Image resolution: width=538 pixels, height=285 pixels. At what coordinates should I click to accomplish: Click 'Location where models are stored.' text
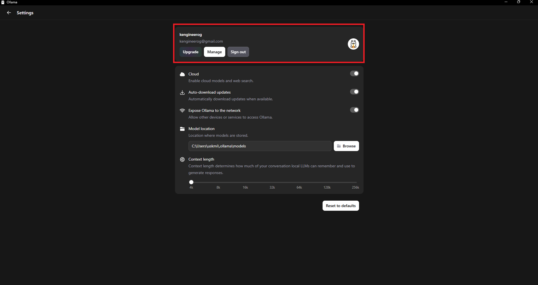(x=218, y=135)
